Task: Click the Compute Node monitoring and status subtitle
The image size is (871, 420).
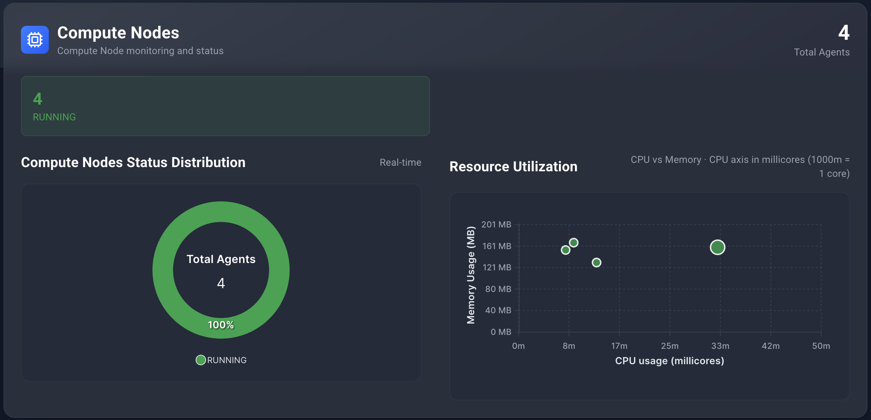Action: coord(140,51)
